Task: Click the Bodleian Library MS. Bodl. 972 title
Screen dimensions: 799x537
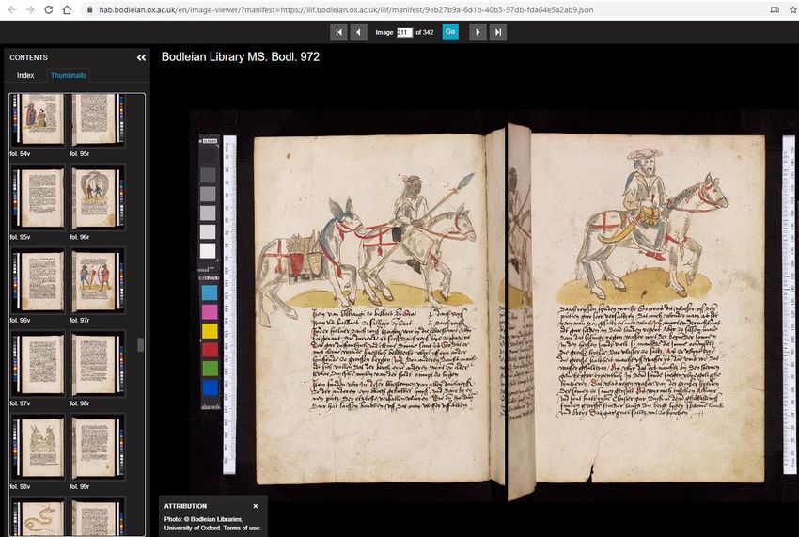Action: (x=241, y=56)
